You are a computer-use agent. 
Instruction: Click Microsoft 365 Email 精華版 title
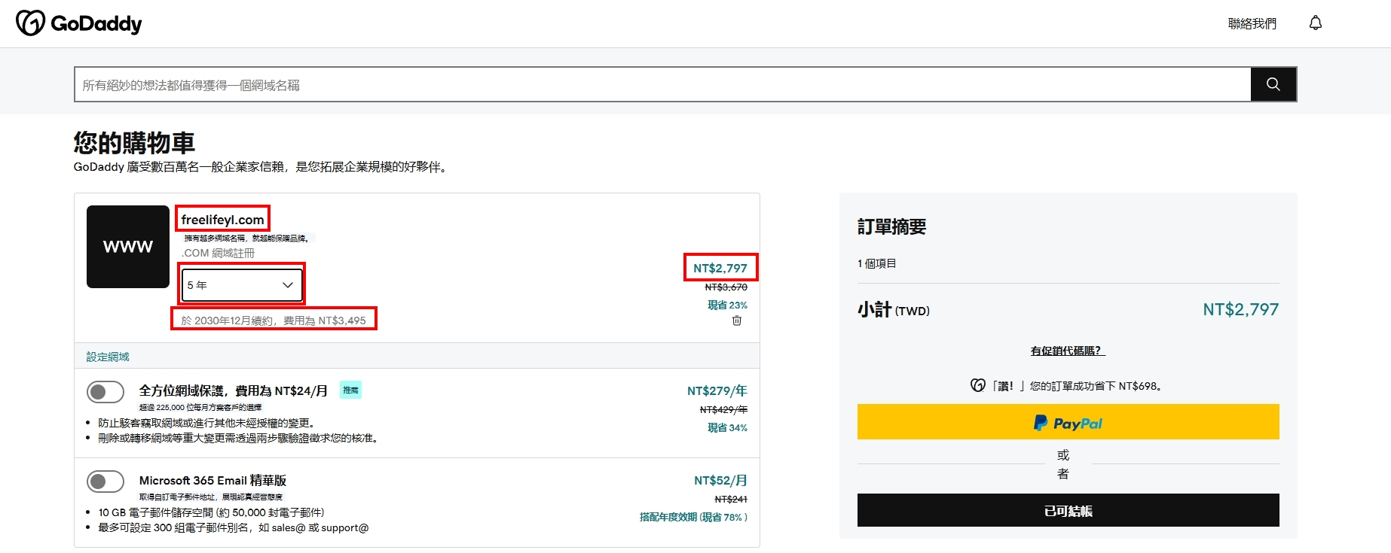pyautogui.click(x=212, y=480)
